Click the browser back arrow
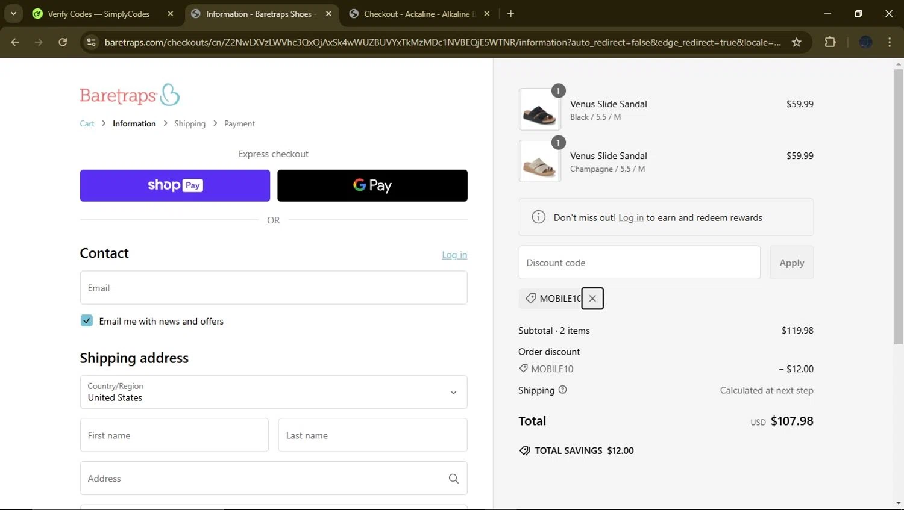Viewport: 904px width, 510px height. [x=15, y=42]
